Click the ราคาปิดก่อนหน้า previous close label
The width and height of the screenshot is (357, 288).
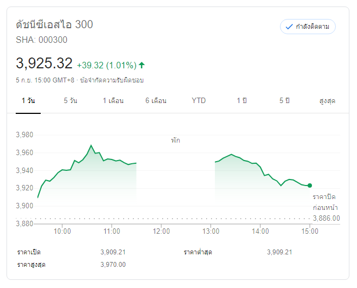326,202
